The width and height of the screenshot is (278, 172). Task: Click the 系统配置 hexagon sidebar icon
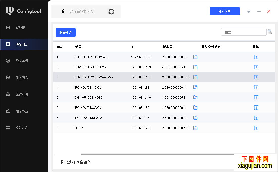point(8,77)
